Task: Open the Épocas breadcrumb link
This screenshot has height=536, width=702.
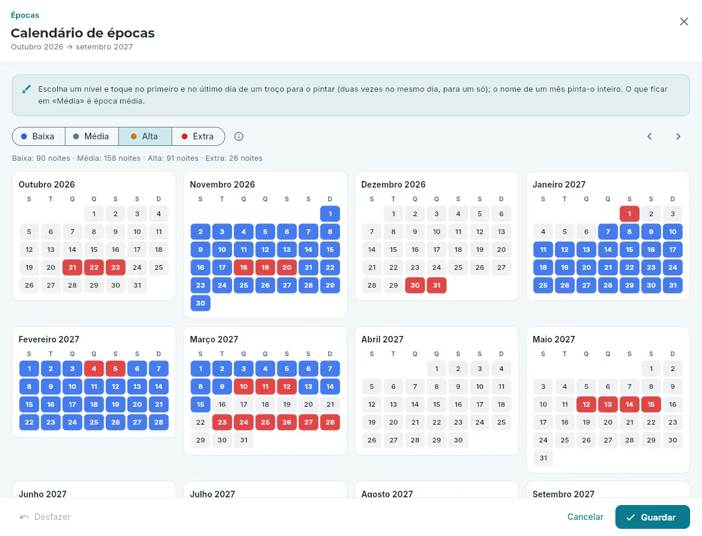Action: (25, 15)
